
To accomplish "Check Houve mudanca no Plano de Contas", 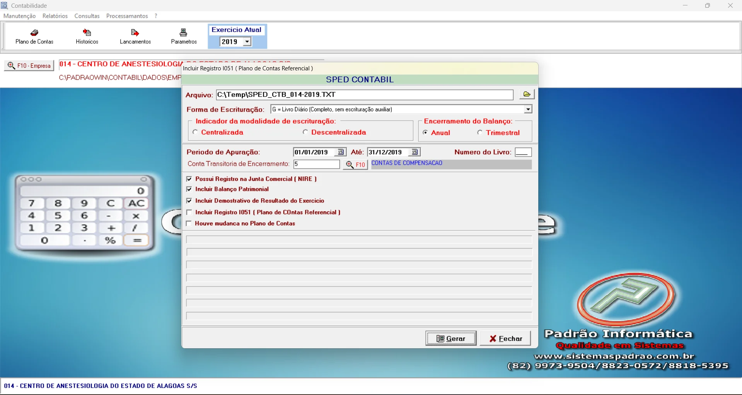I will (189, 224).
